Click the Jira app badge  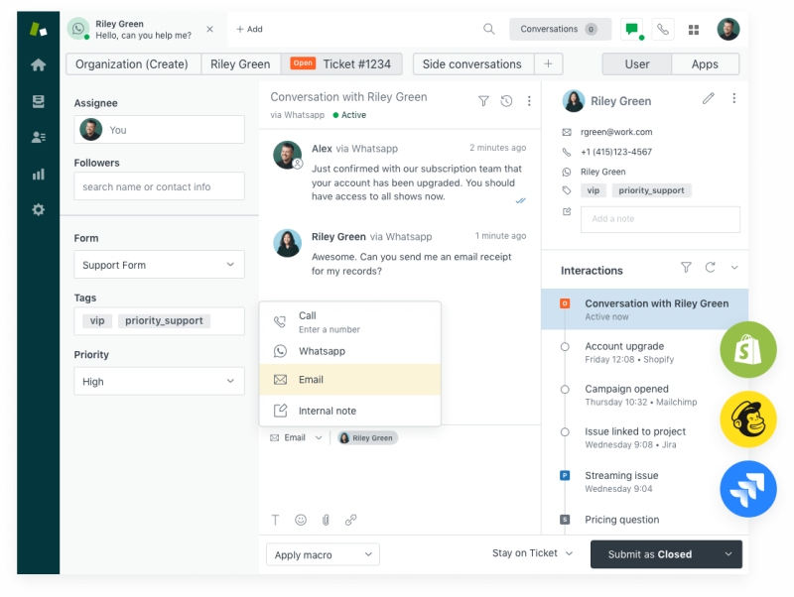click(x=748, y=489)
